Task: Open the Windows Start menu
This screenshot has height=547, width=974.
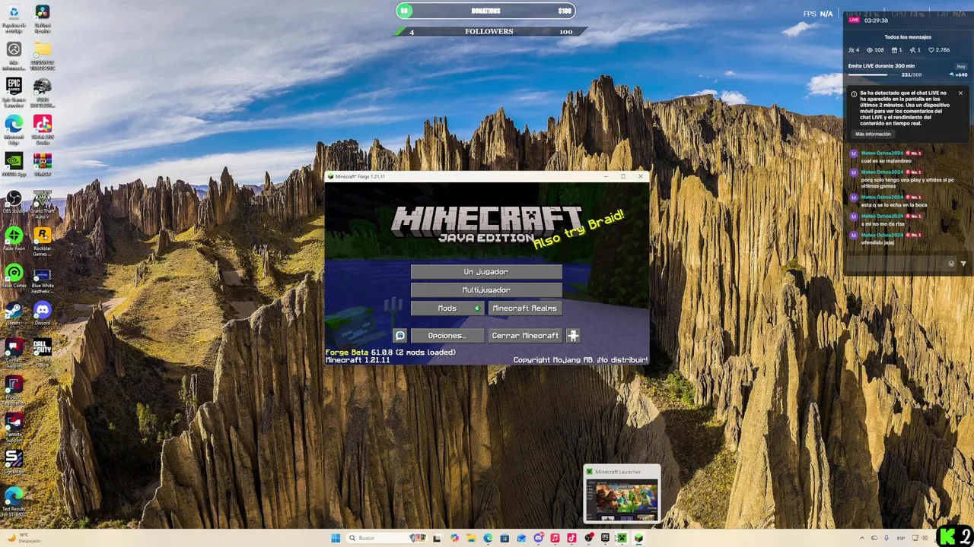Action: pyautogui.click(x=336, y=538)
